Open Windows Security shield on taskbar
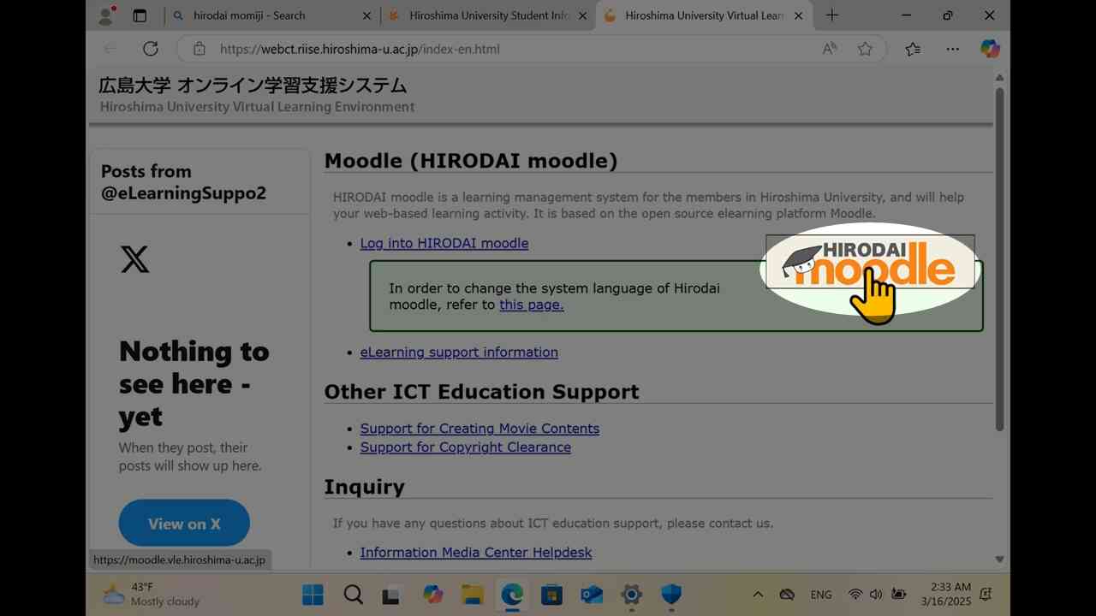The image size is (1096, 616). [671, 595]
